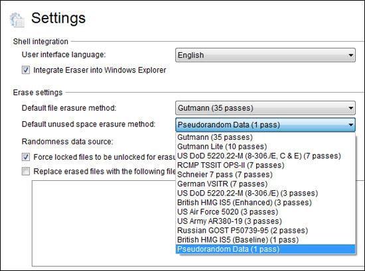Click the Erase settings section label
Screen dimensions: 365x271
point(38,93)
